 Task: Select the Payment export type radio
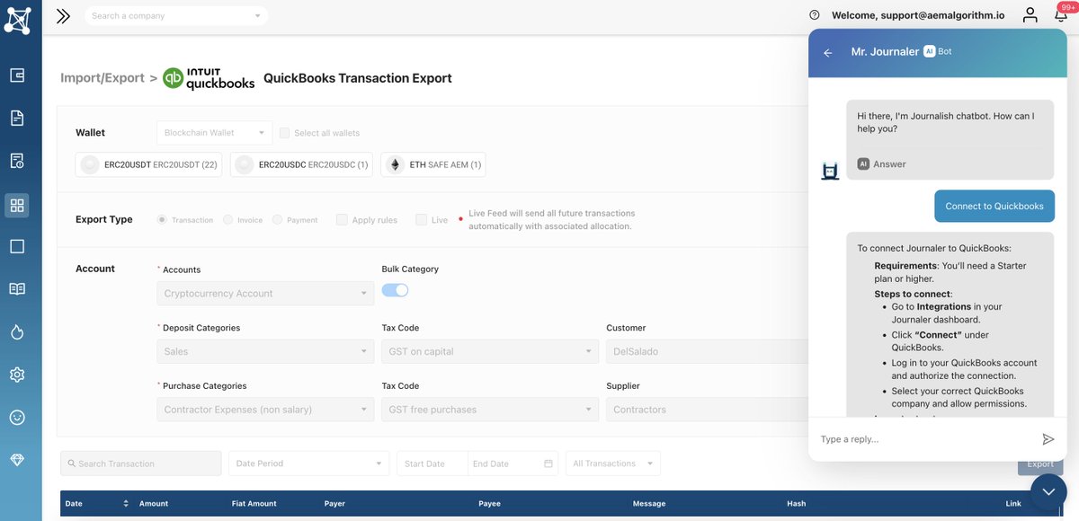[x=277, y=219]
